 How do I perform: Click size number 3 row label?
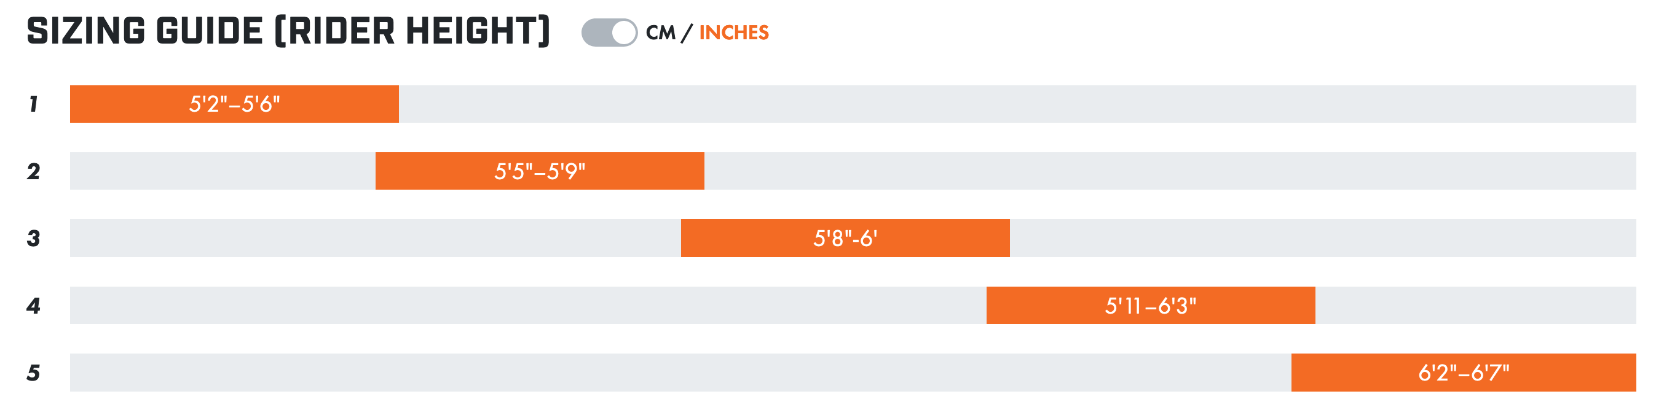pos(33,239)
